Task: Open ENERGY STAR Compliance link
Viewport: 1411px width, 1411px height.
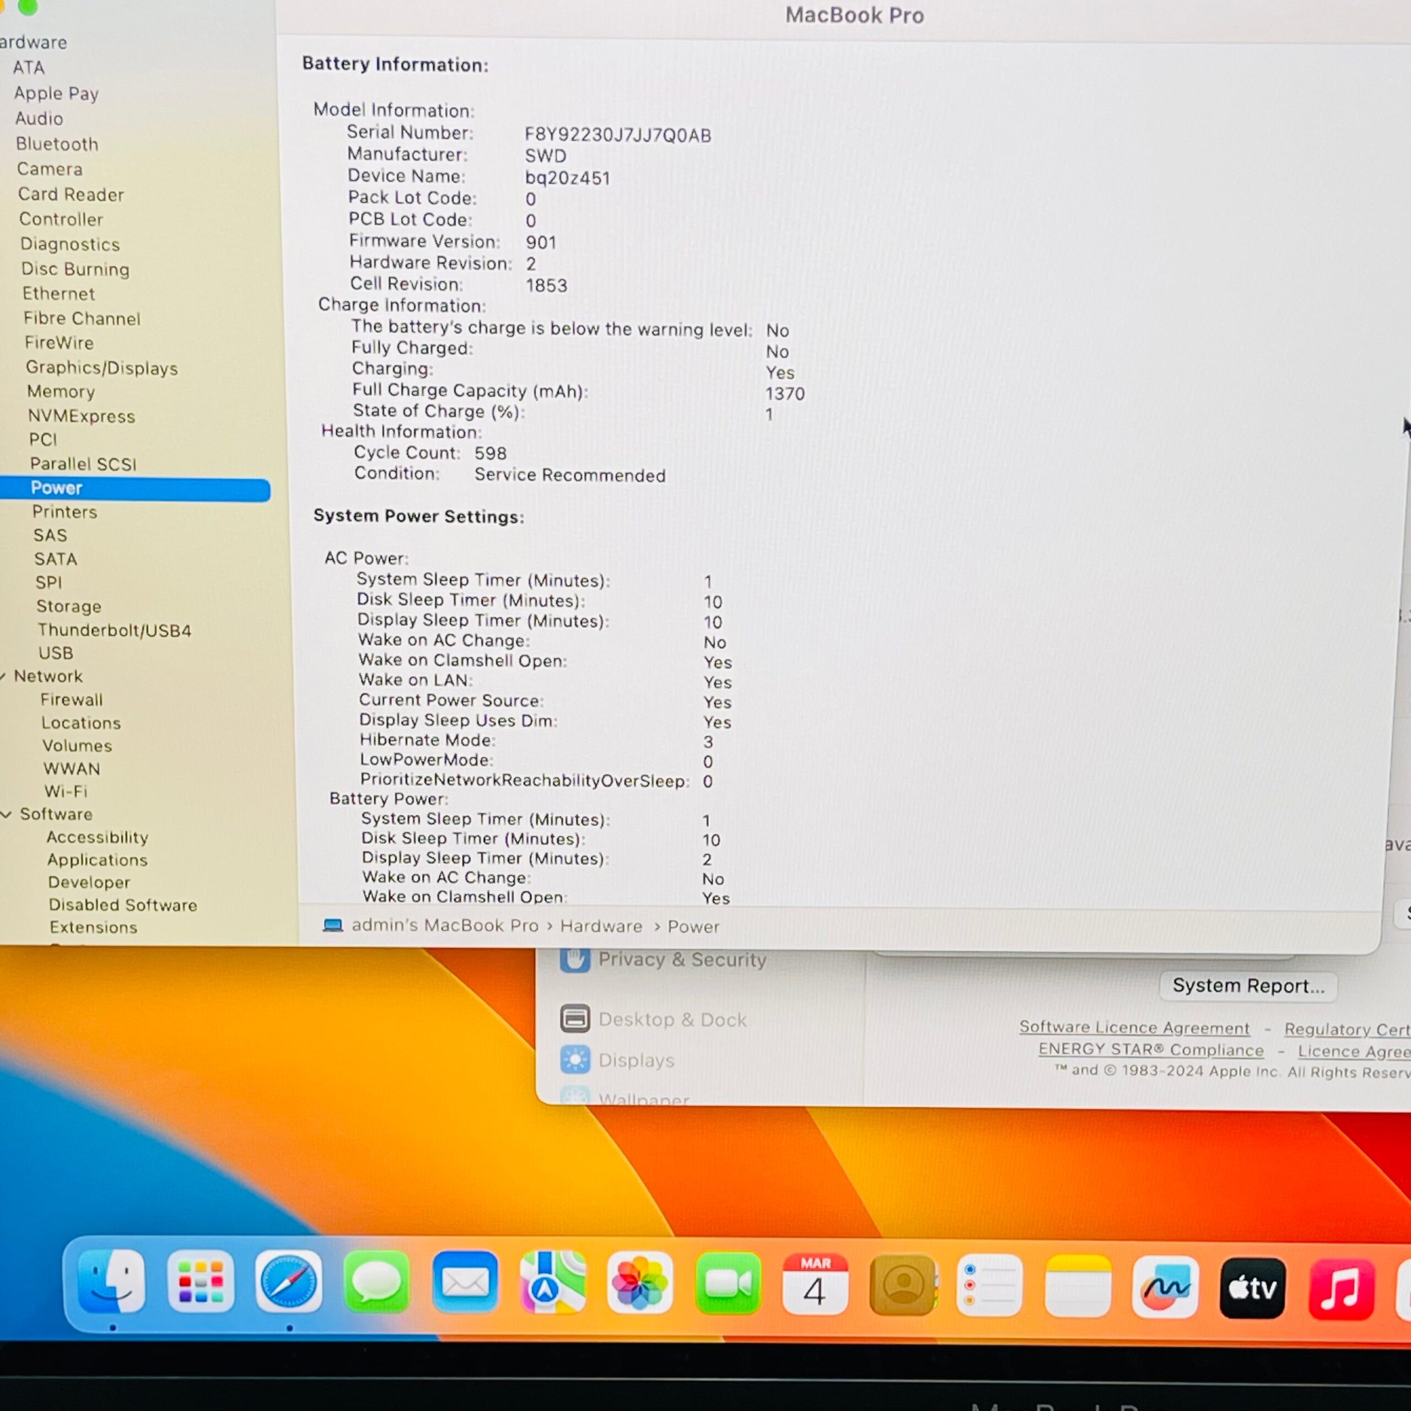Action: 1151,1050
